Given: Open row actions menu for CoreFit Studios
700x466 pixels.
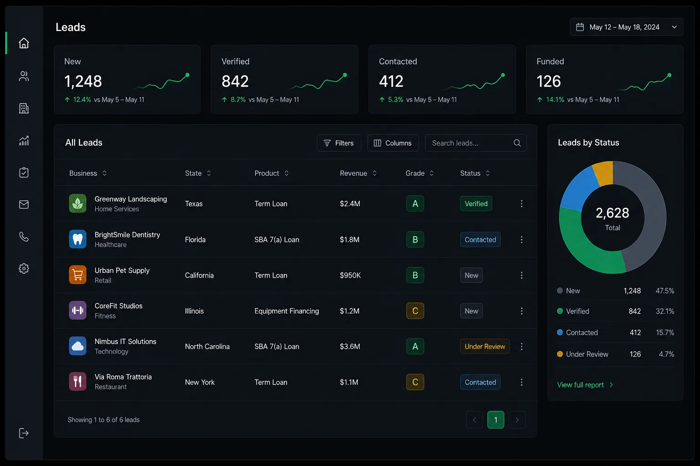Looking at the screenshot, I should point(522,311).
